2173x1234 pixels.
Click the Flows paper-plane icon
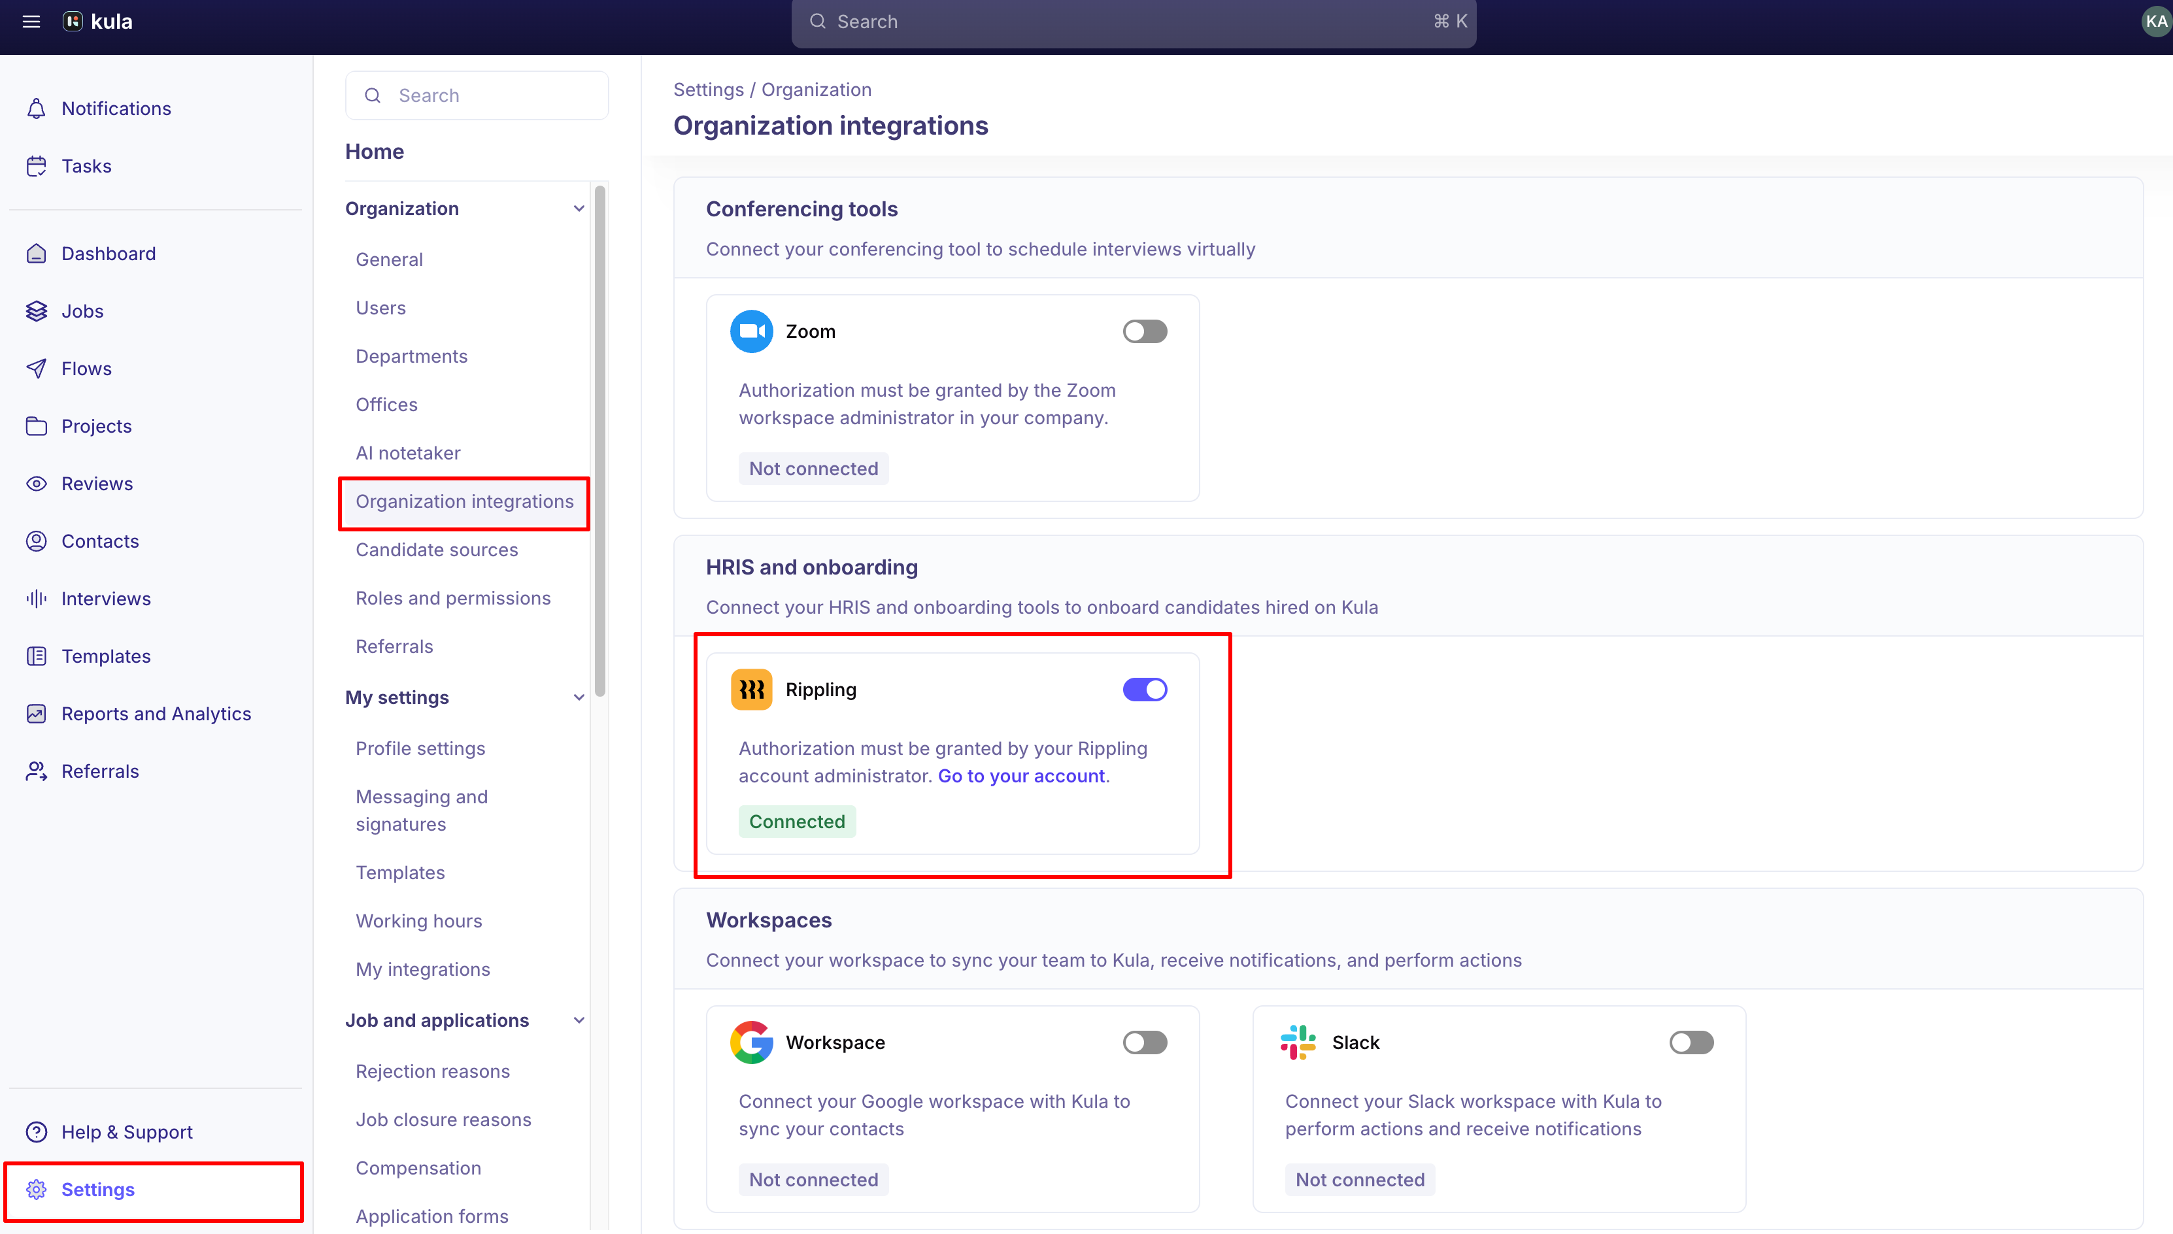37,369
